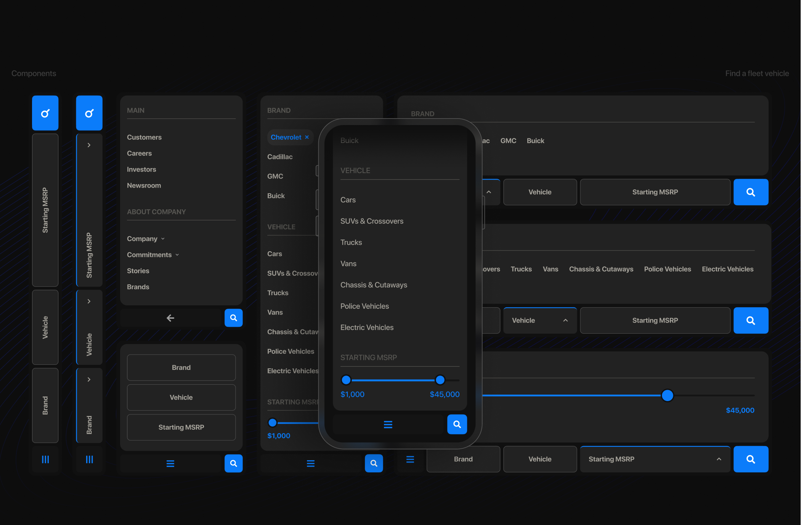Collapse the open Starting MSRP dropdown
Viewport: 801px width, 525px height.
click(719, 459)
